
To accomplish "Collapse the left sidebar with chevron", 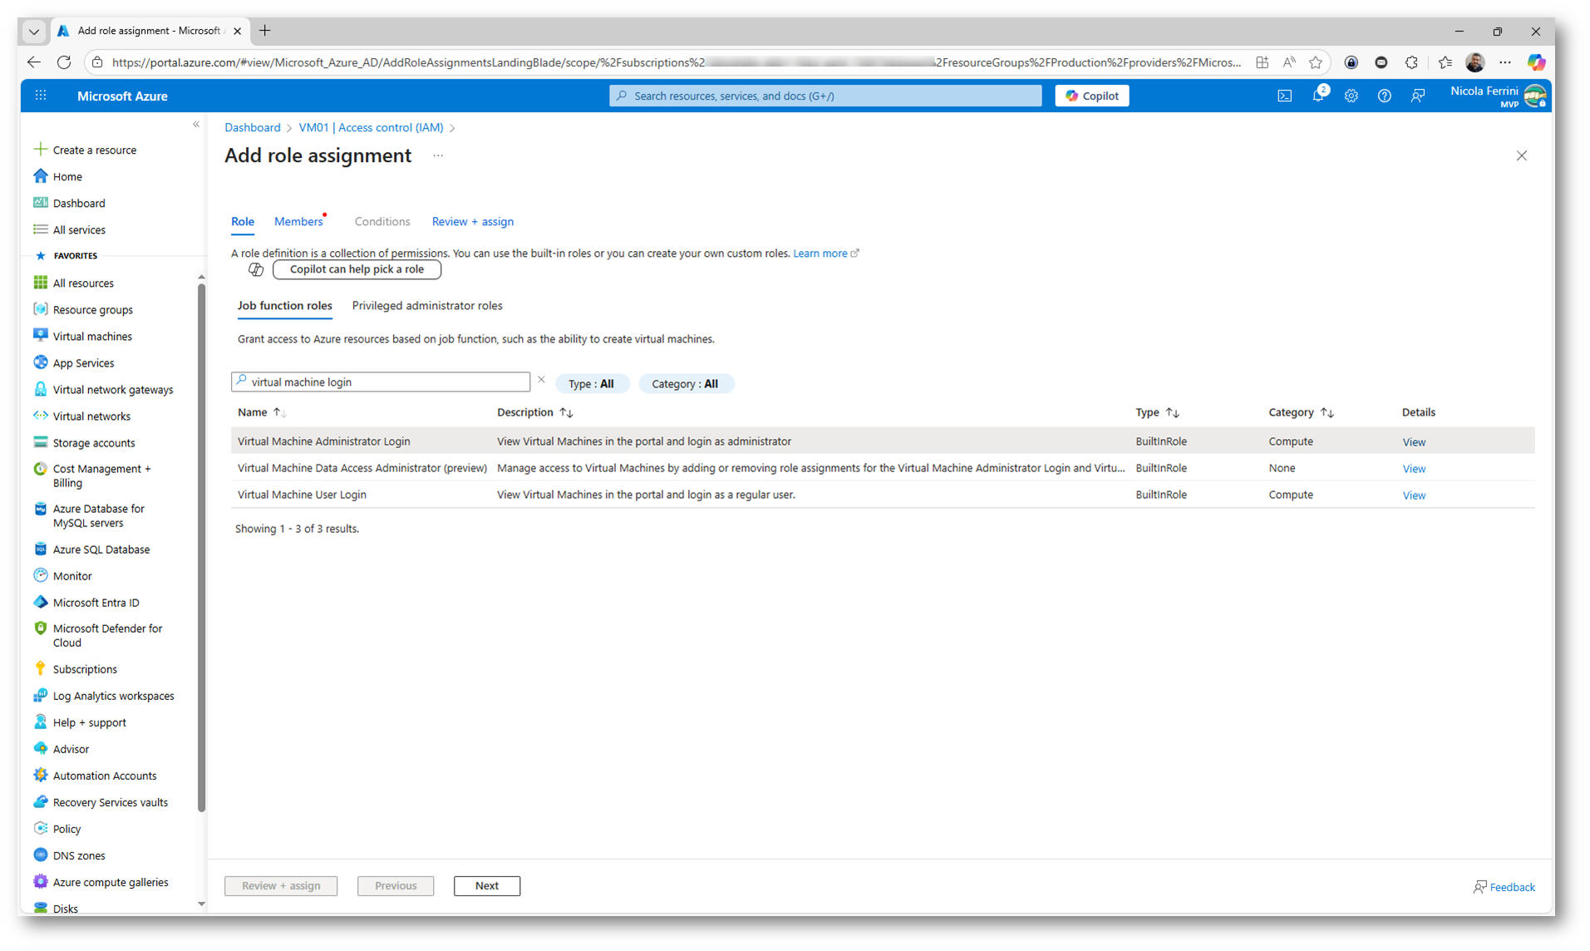I will [x=196, y=125].
